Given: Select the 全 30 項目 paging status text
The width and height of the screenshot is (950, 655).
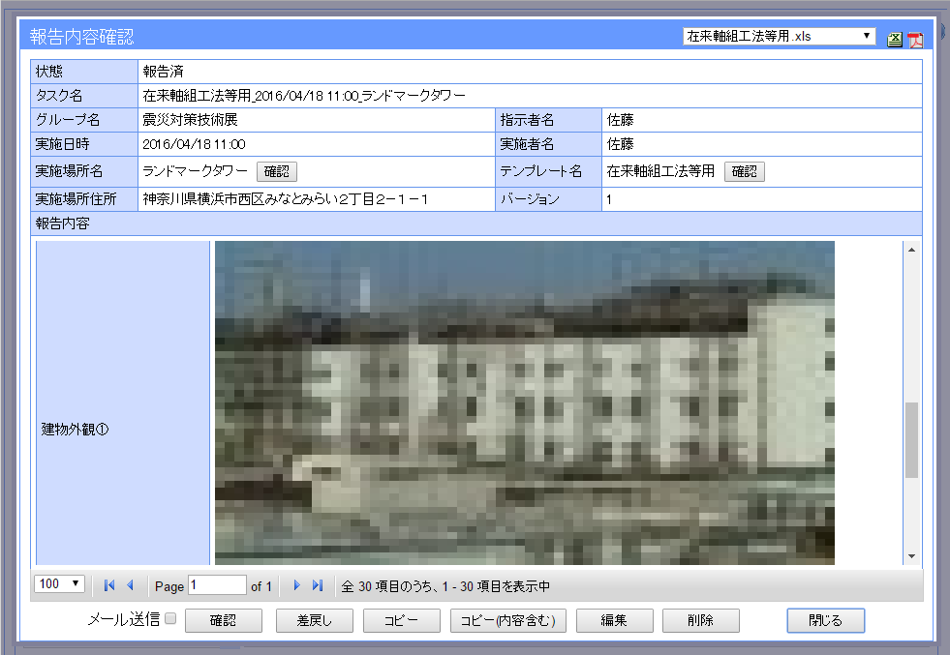Looking at the screenshot, I should pyautogui.click(x=445, y=586).
